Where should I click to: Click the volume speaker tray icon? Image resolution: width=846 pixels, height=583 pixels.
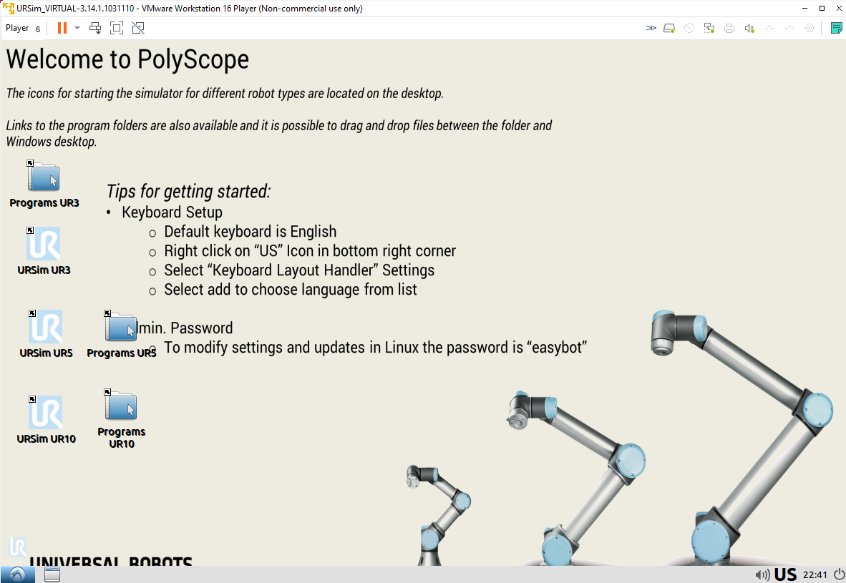point(762,575)
